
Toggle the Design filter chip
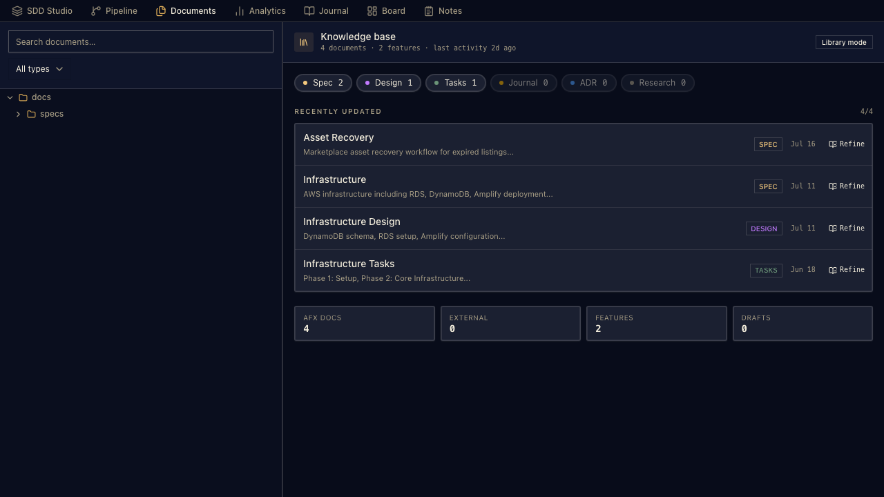tap(389, 83)
